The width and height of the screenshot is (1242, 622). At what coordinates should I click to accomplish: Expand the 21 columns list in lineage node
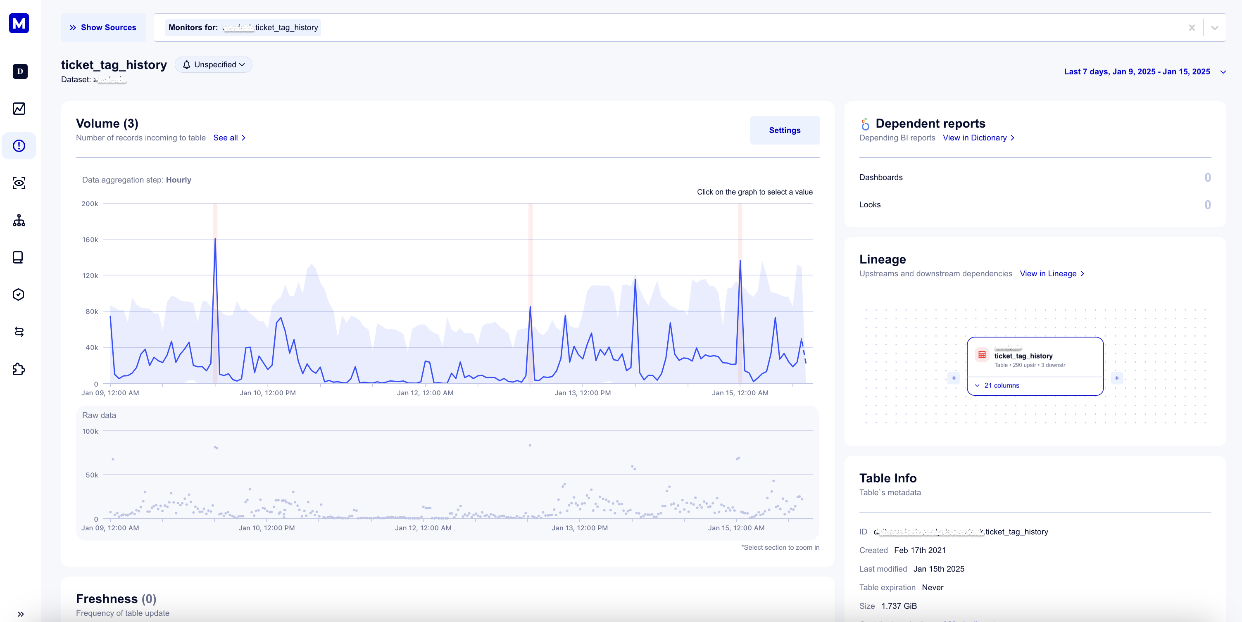pos(997,385)
